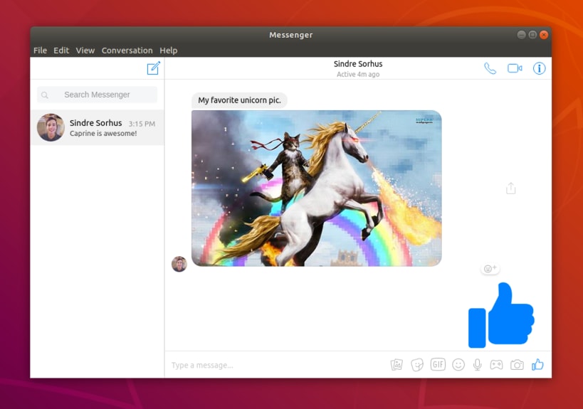Take a photo with the camera icon
This screenshot has height=409, width=583.
[x=517, y=365]
